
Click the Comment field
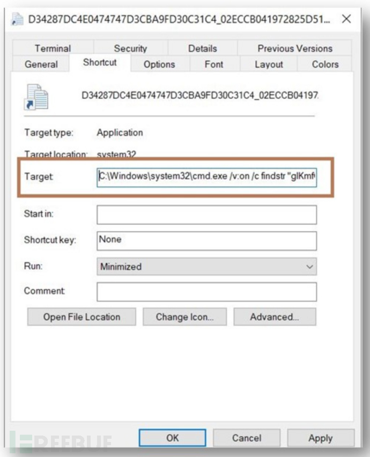[x=206, y=291]
